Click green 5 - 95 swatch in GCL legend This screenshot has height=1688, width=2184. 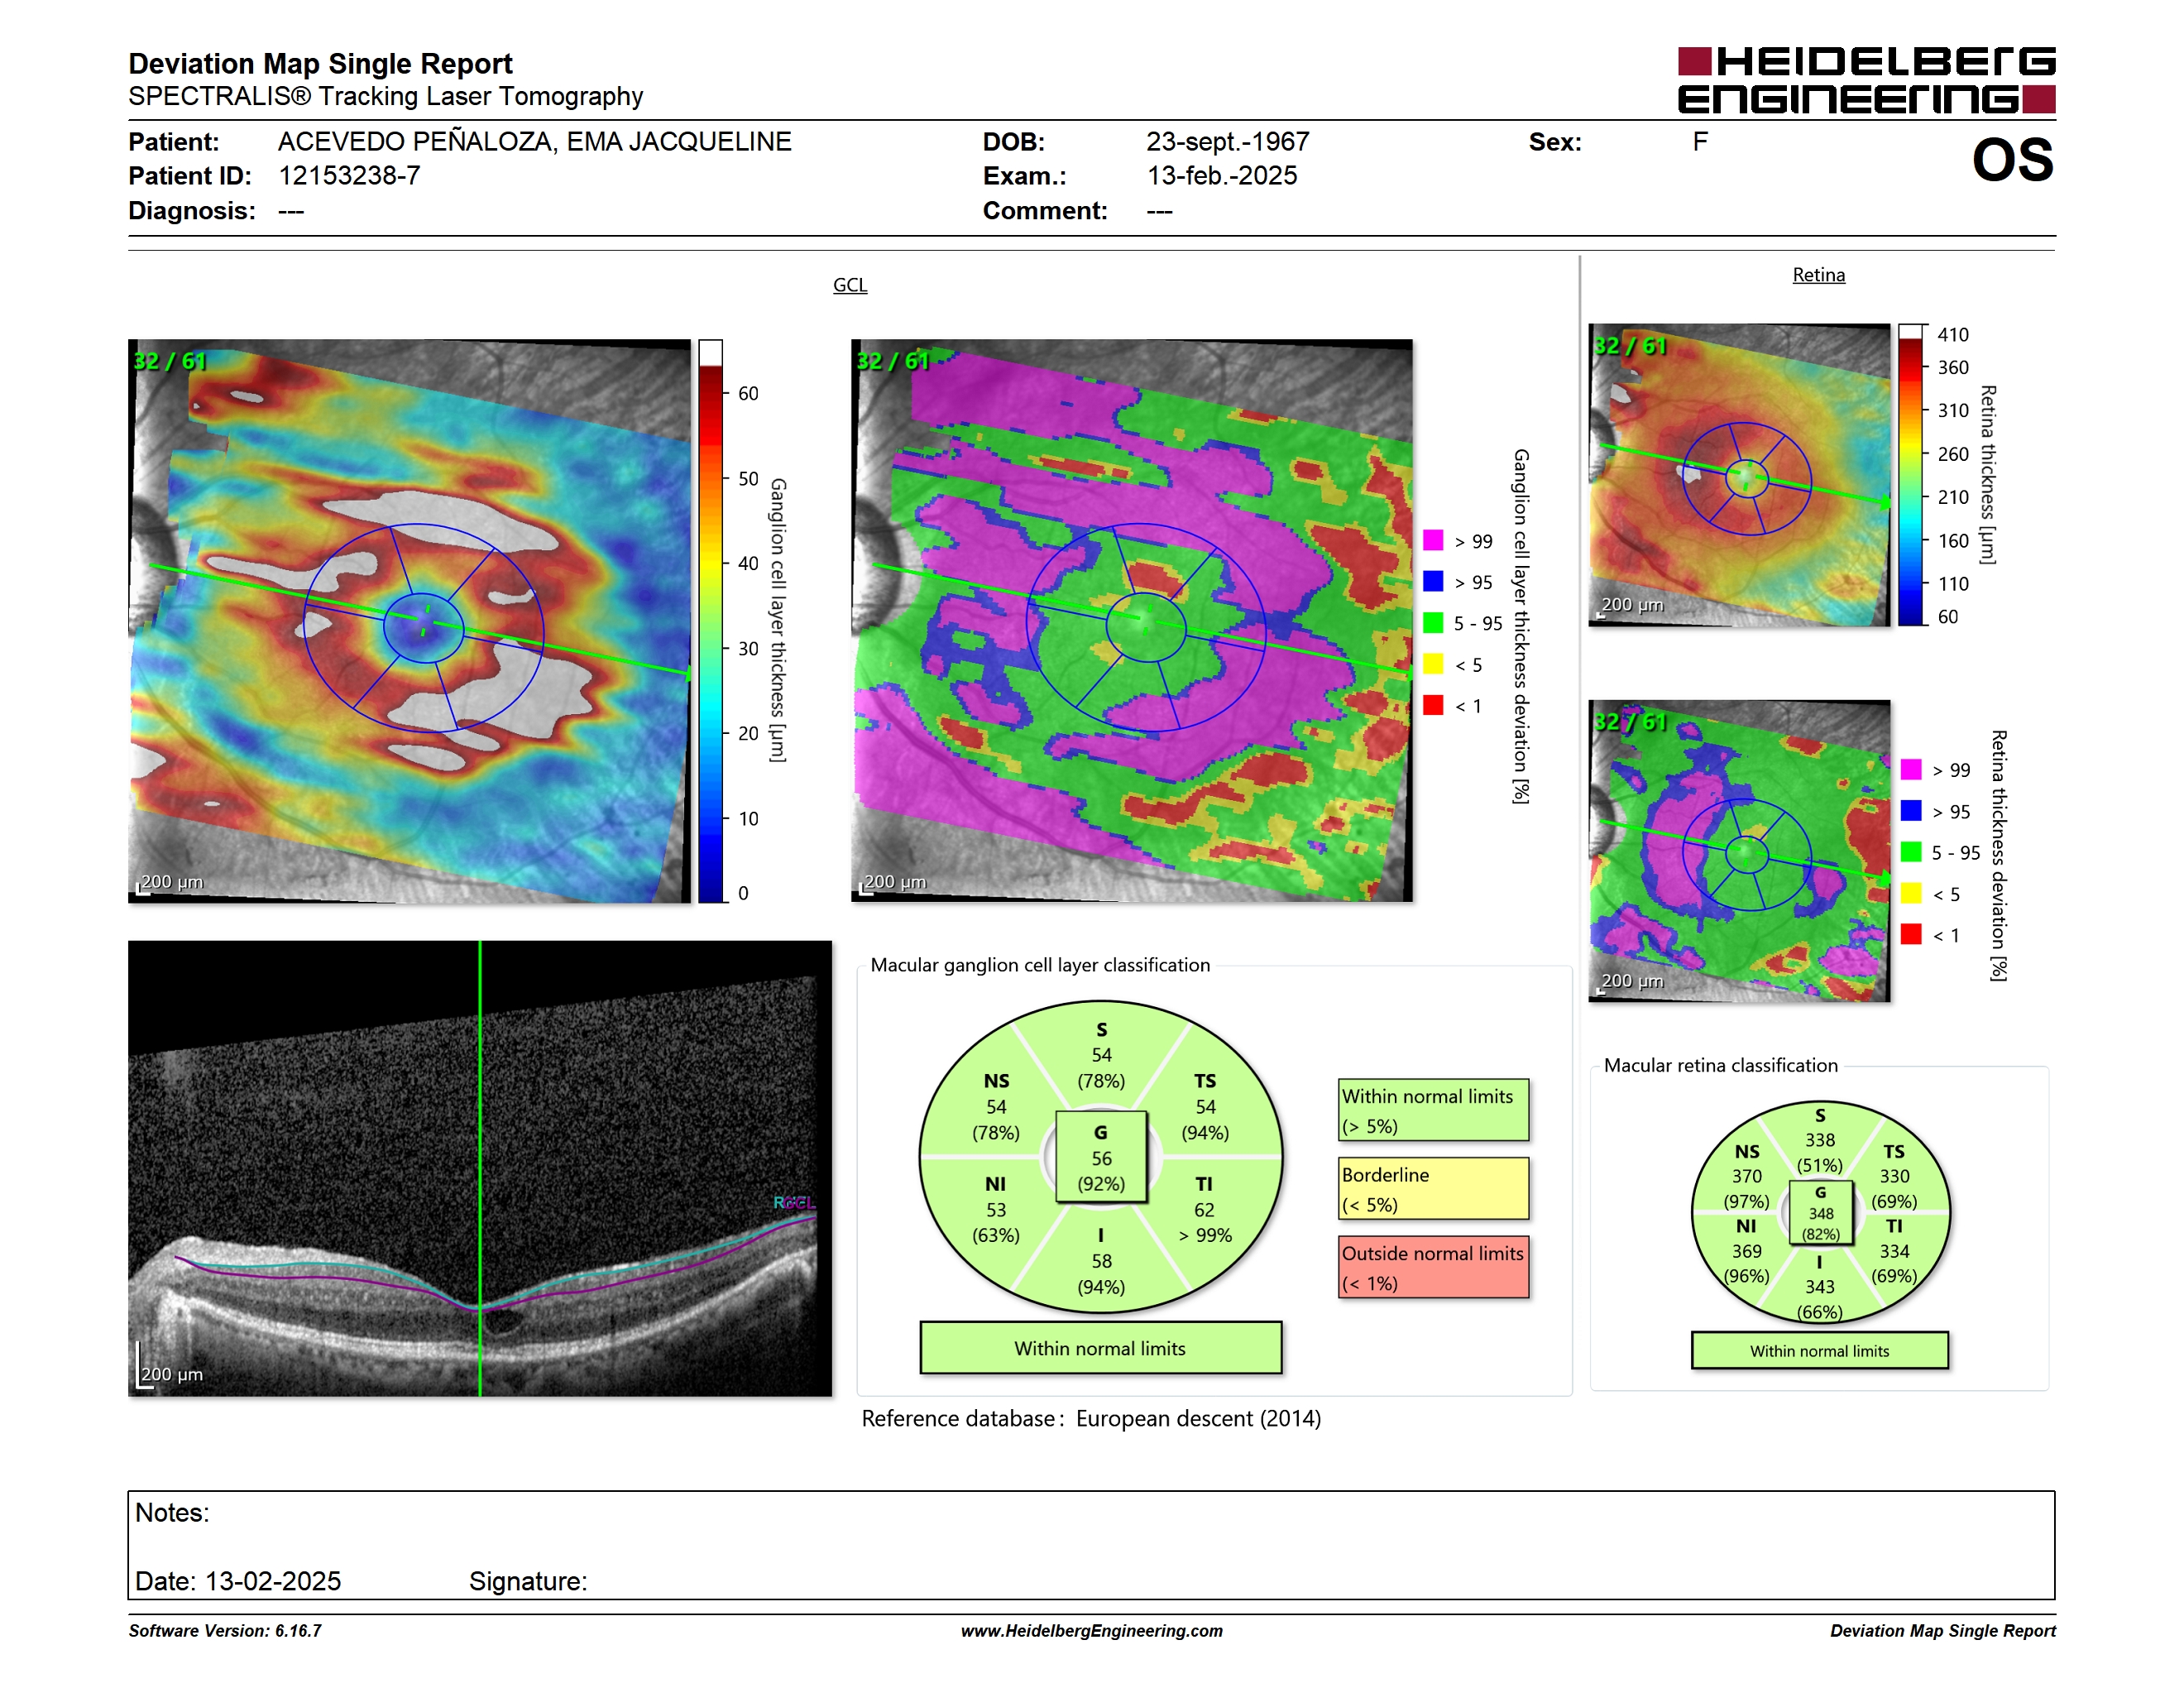click(1433, 623)
